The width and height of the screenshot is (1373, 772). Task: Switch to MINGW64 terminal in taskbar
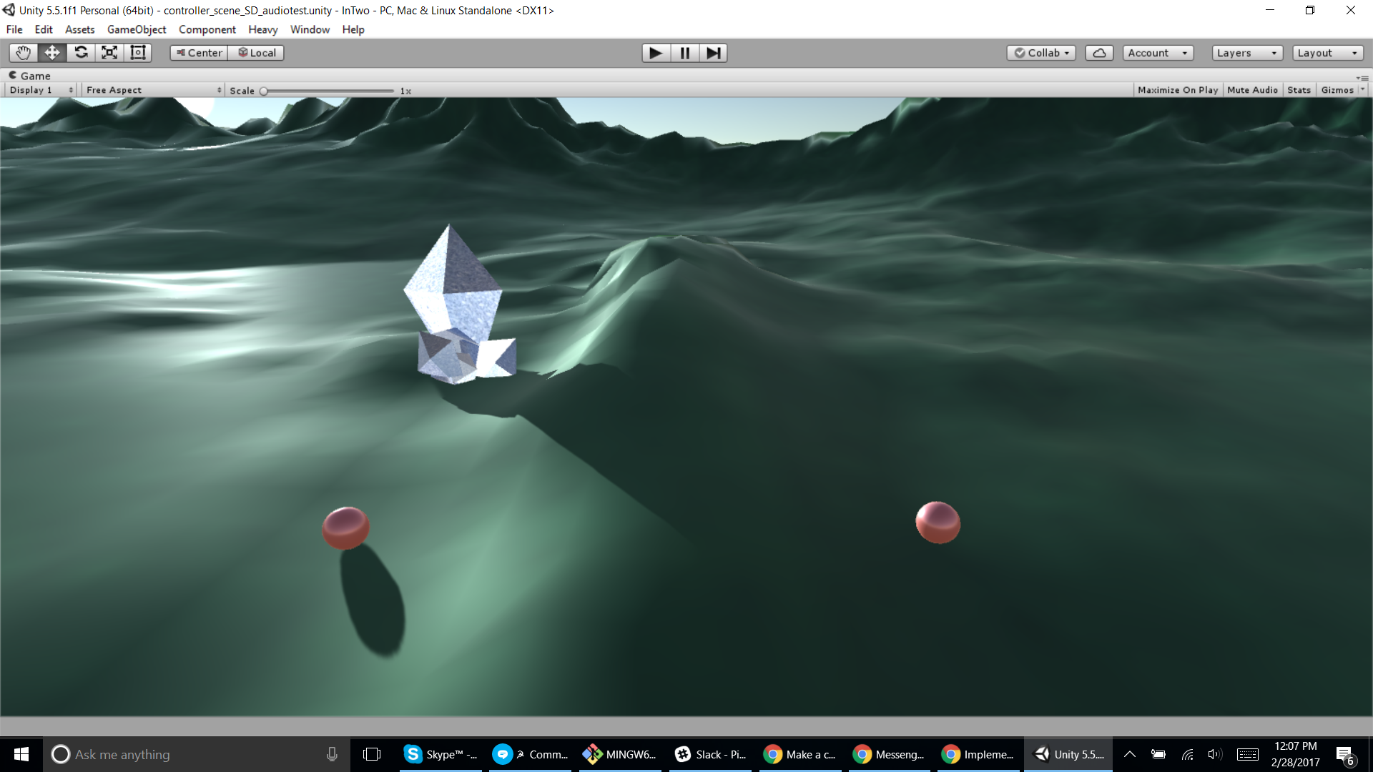point(620,754)
